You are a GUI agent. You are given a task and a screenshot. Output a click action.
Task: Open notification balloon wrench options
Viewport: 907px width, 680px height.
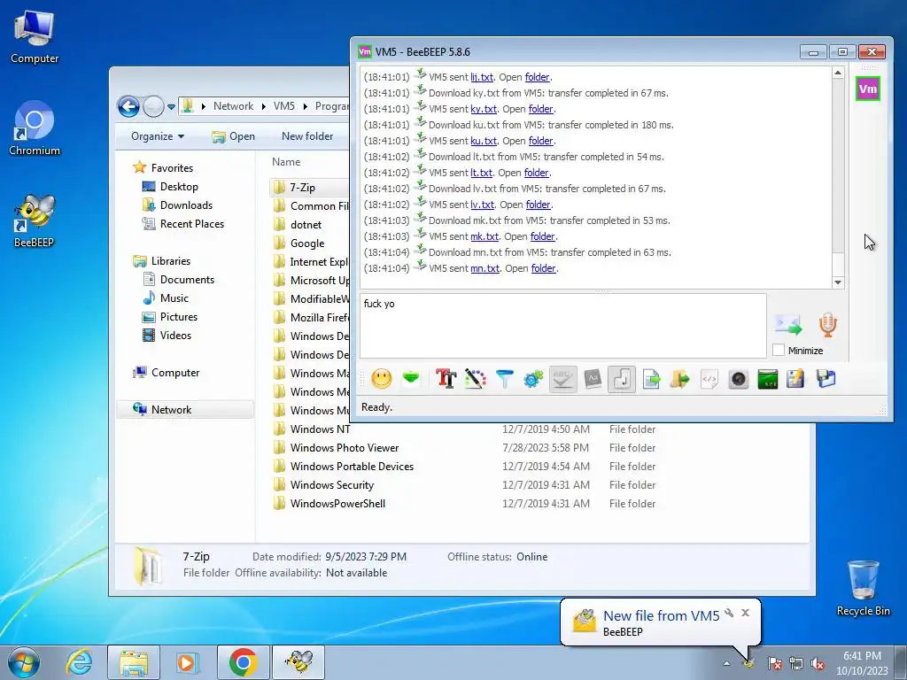pos(730,613)
